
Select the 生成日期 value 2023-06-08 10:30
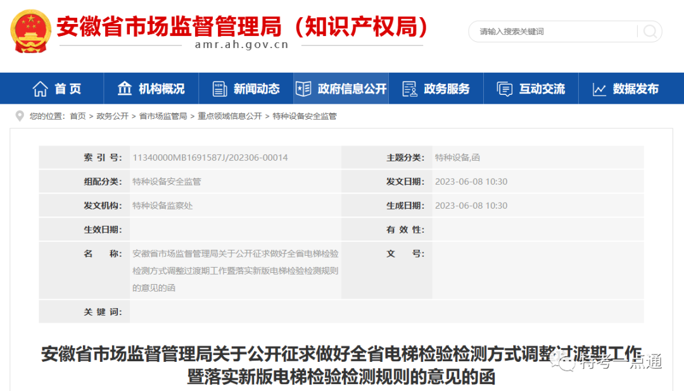pos(471,206)
